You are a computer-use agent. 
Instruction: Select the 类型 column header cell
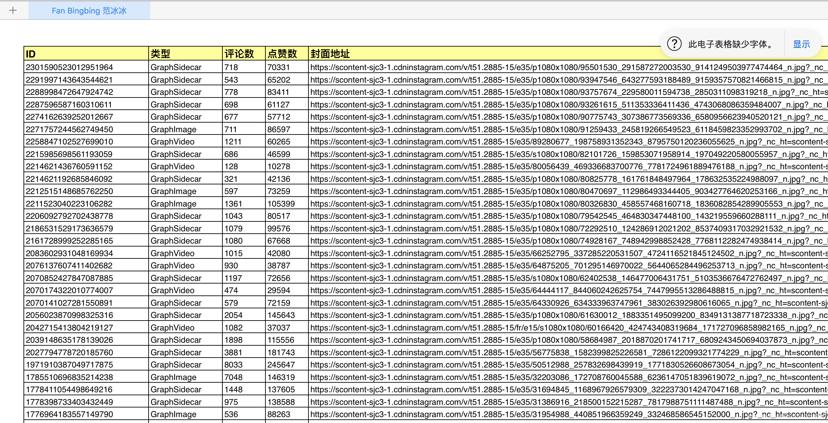(185, 54)
